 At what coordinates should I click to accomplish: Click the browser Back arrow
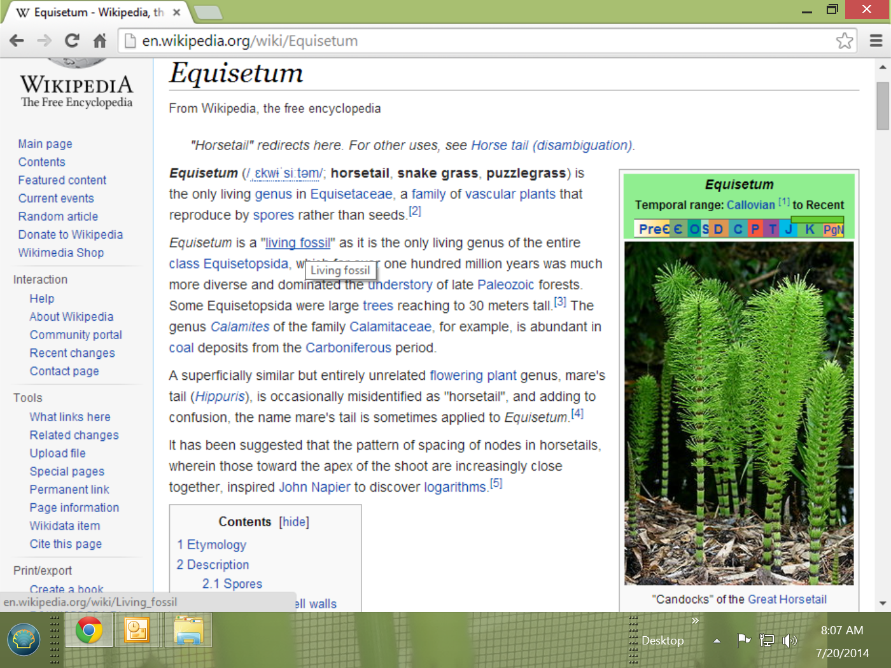click(17, 41)
